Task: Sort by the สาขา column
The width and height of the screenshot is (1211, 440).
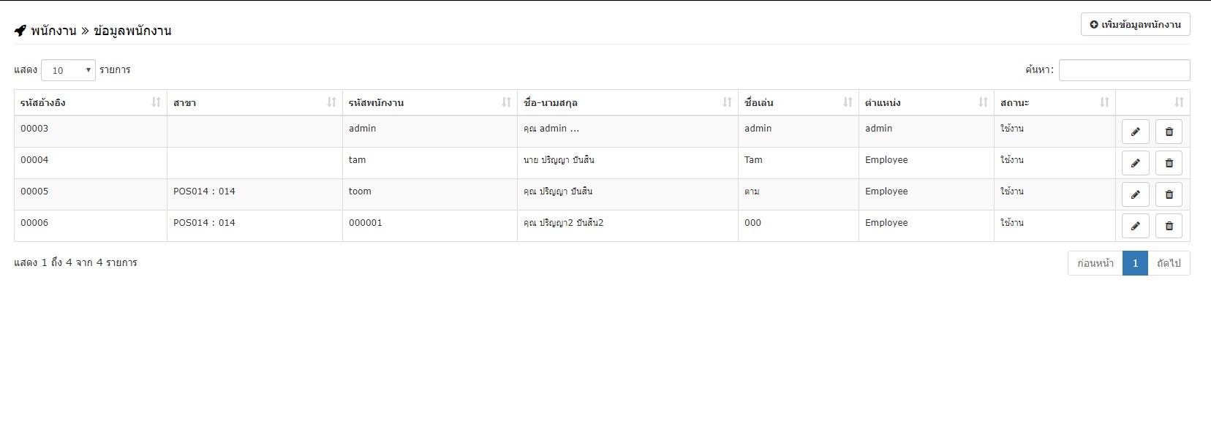Action: 254,102
